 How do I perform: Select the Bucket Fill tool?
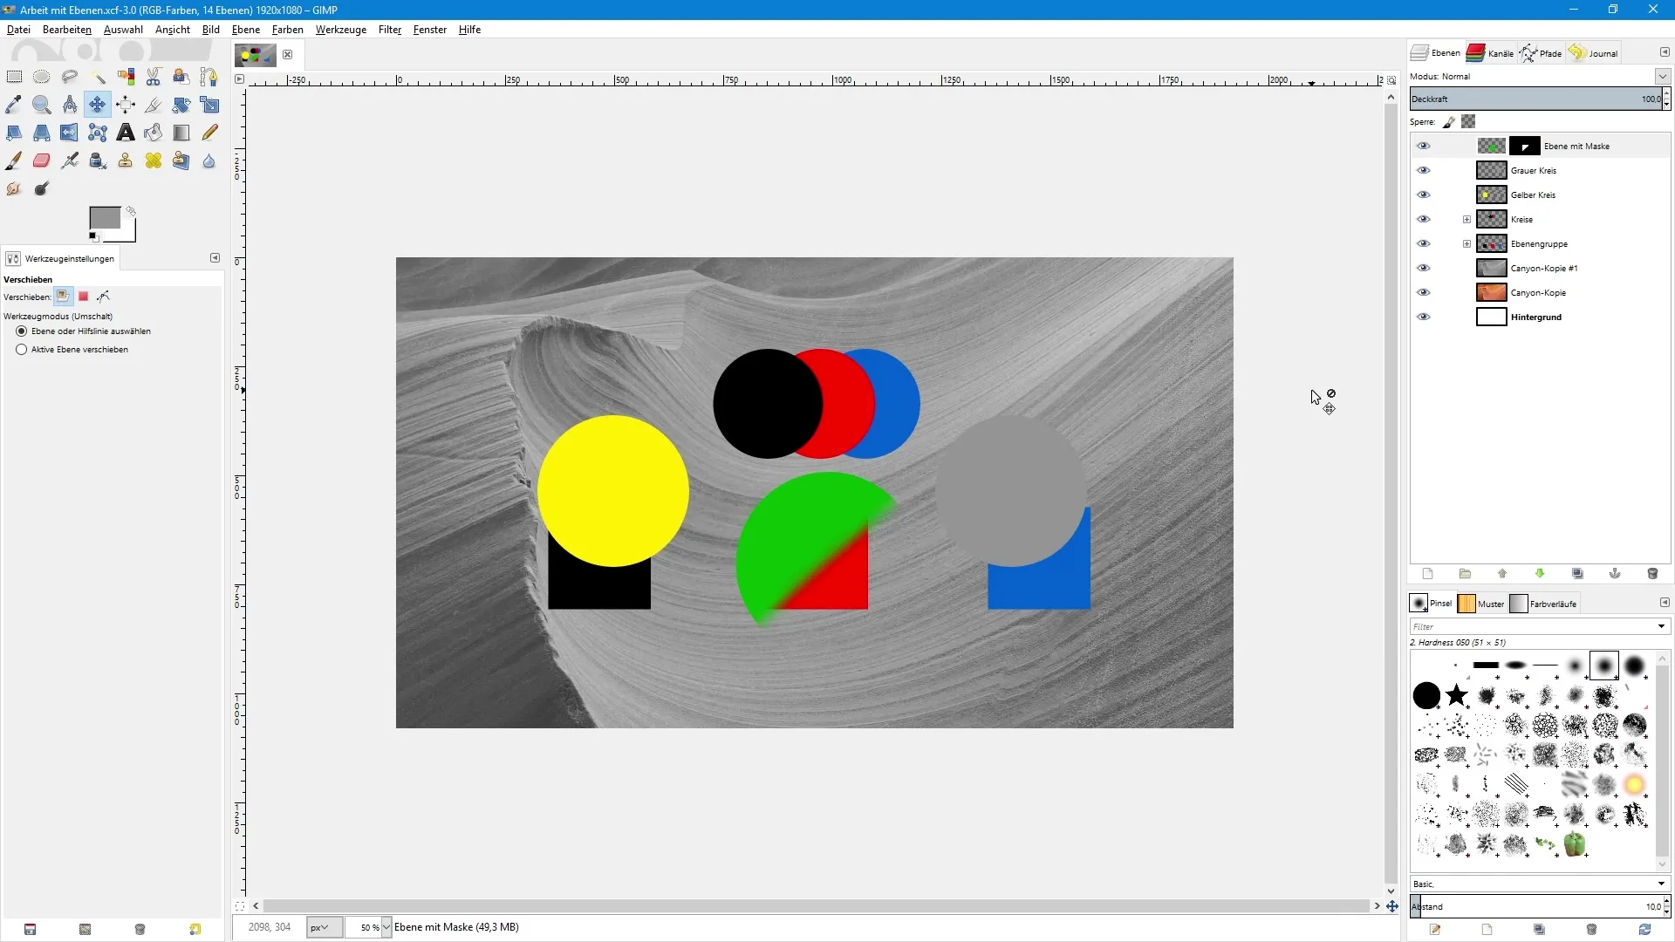coord(154,133)
